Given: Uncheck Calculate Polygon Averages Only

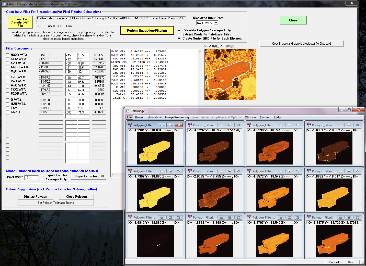Looking at the screenshot, I should point(179,30).
